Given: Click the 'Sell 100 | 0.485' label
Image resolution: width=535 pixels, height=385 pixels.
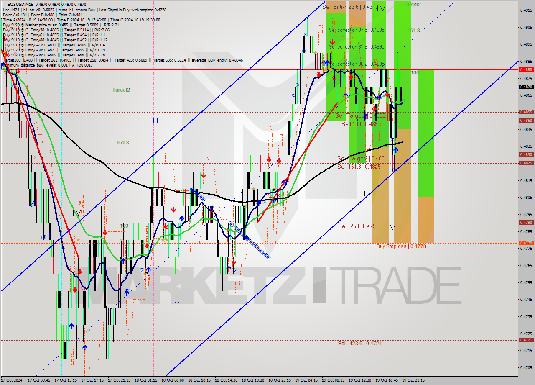Looking at the screenshot, I should point(359,124).
